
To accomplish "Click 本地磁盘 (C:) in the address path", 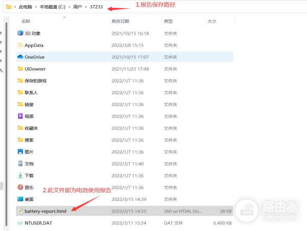I will pos(53,7).
